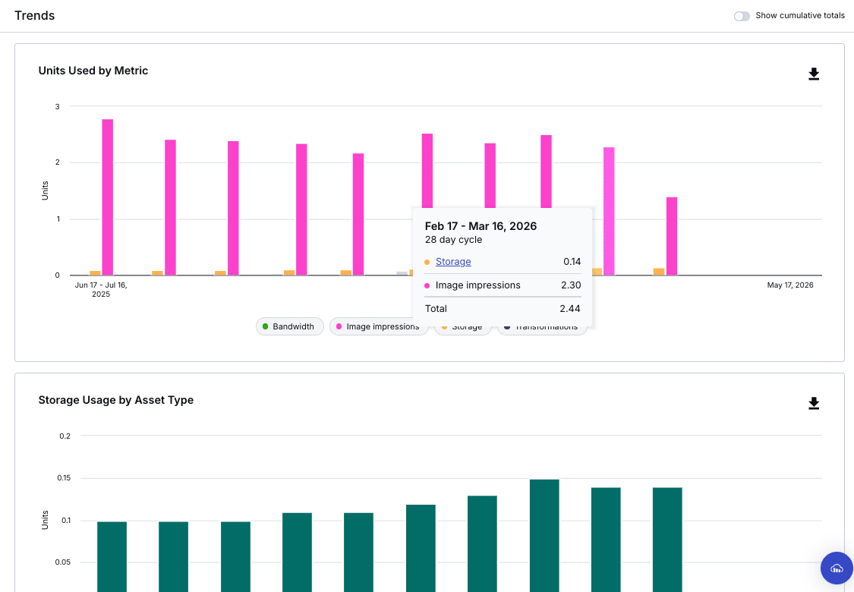Select the pink bar for Jun 17 - Jul 16, 2025
Screen dimensions: 854x592
point(108,197)
